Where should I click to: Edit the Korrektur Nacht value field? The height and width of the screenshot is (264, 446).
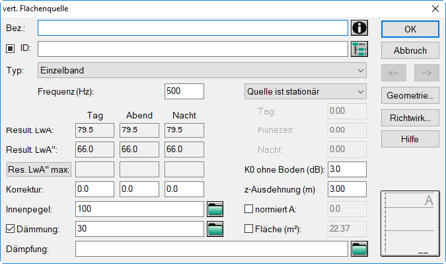coord(184,189)
